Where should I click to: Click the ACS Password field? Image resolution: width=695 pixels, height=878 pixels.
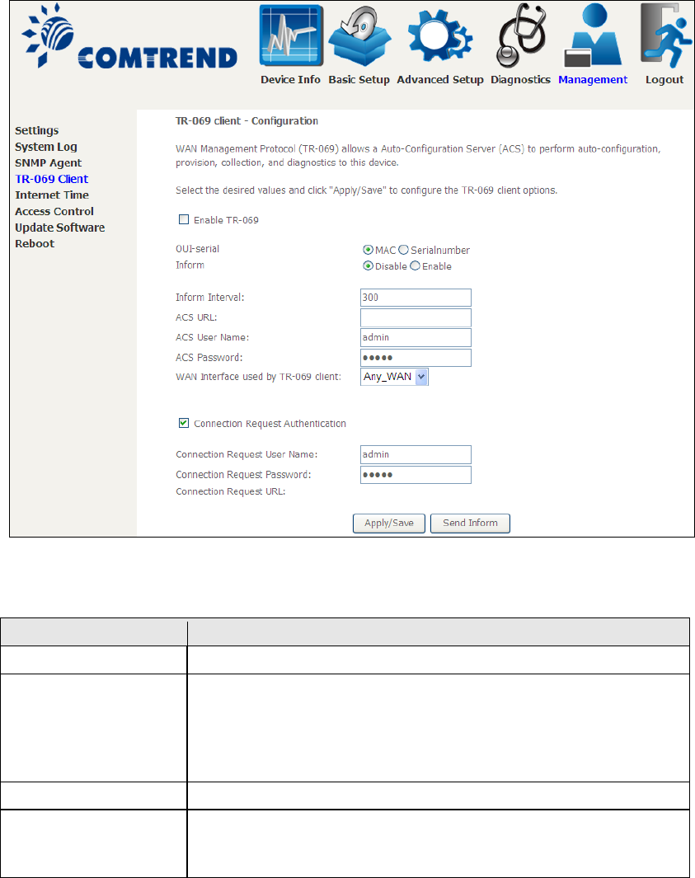click(416, 358)
